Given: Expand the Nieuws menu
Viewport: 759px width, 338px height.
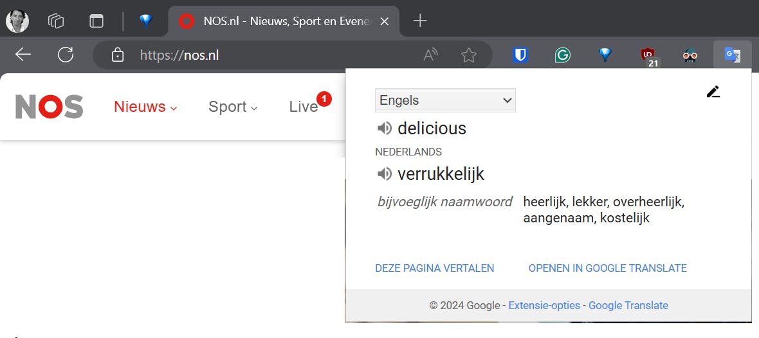Looking at the screenshot, I should (x=145, y=107).
